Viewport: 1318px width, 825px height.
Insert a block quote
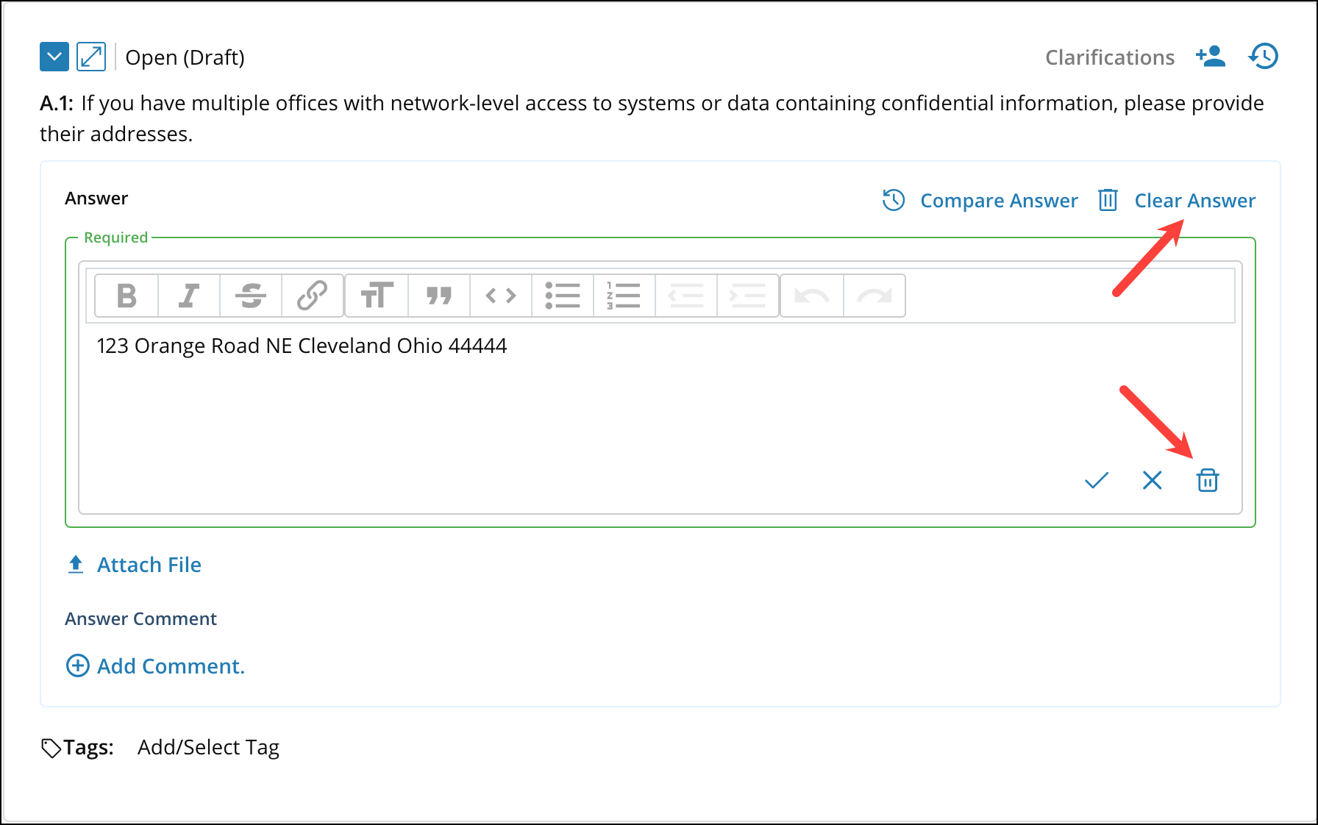tap(439, 296)
